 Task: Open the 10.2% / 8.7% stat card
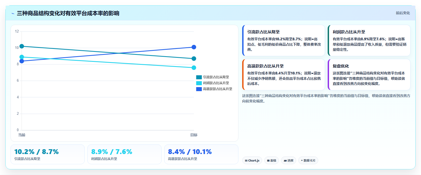click(47, 154)
